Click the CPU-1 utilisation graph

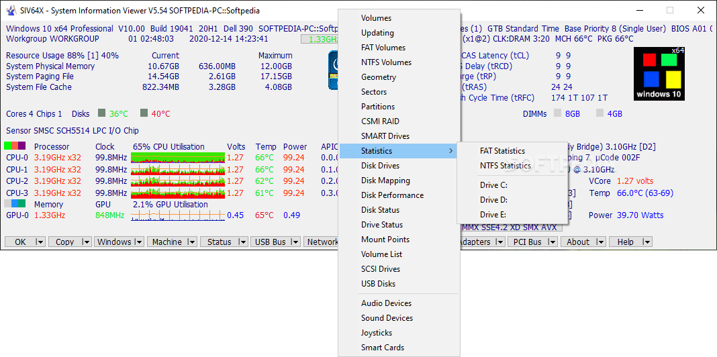tap(178, 170)
